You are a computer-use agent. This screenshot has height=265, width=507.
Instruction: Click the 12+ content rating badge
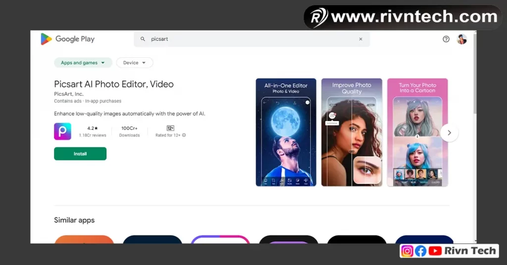(170, 128)
